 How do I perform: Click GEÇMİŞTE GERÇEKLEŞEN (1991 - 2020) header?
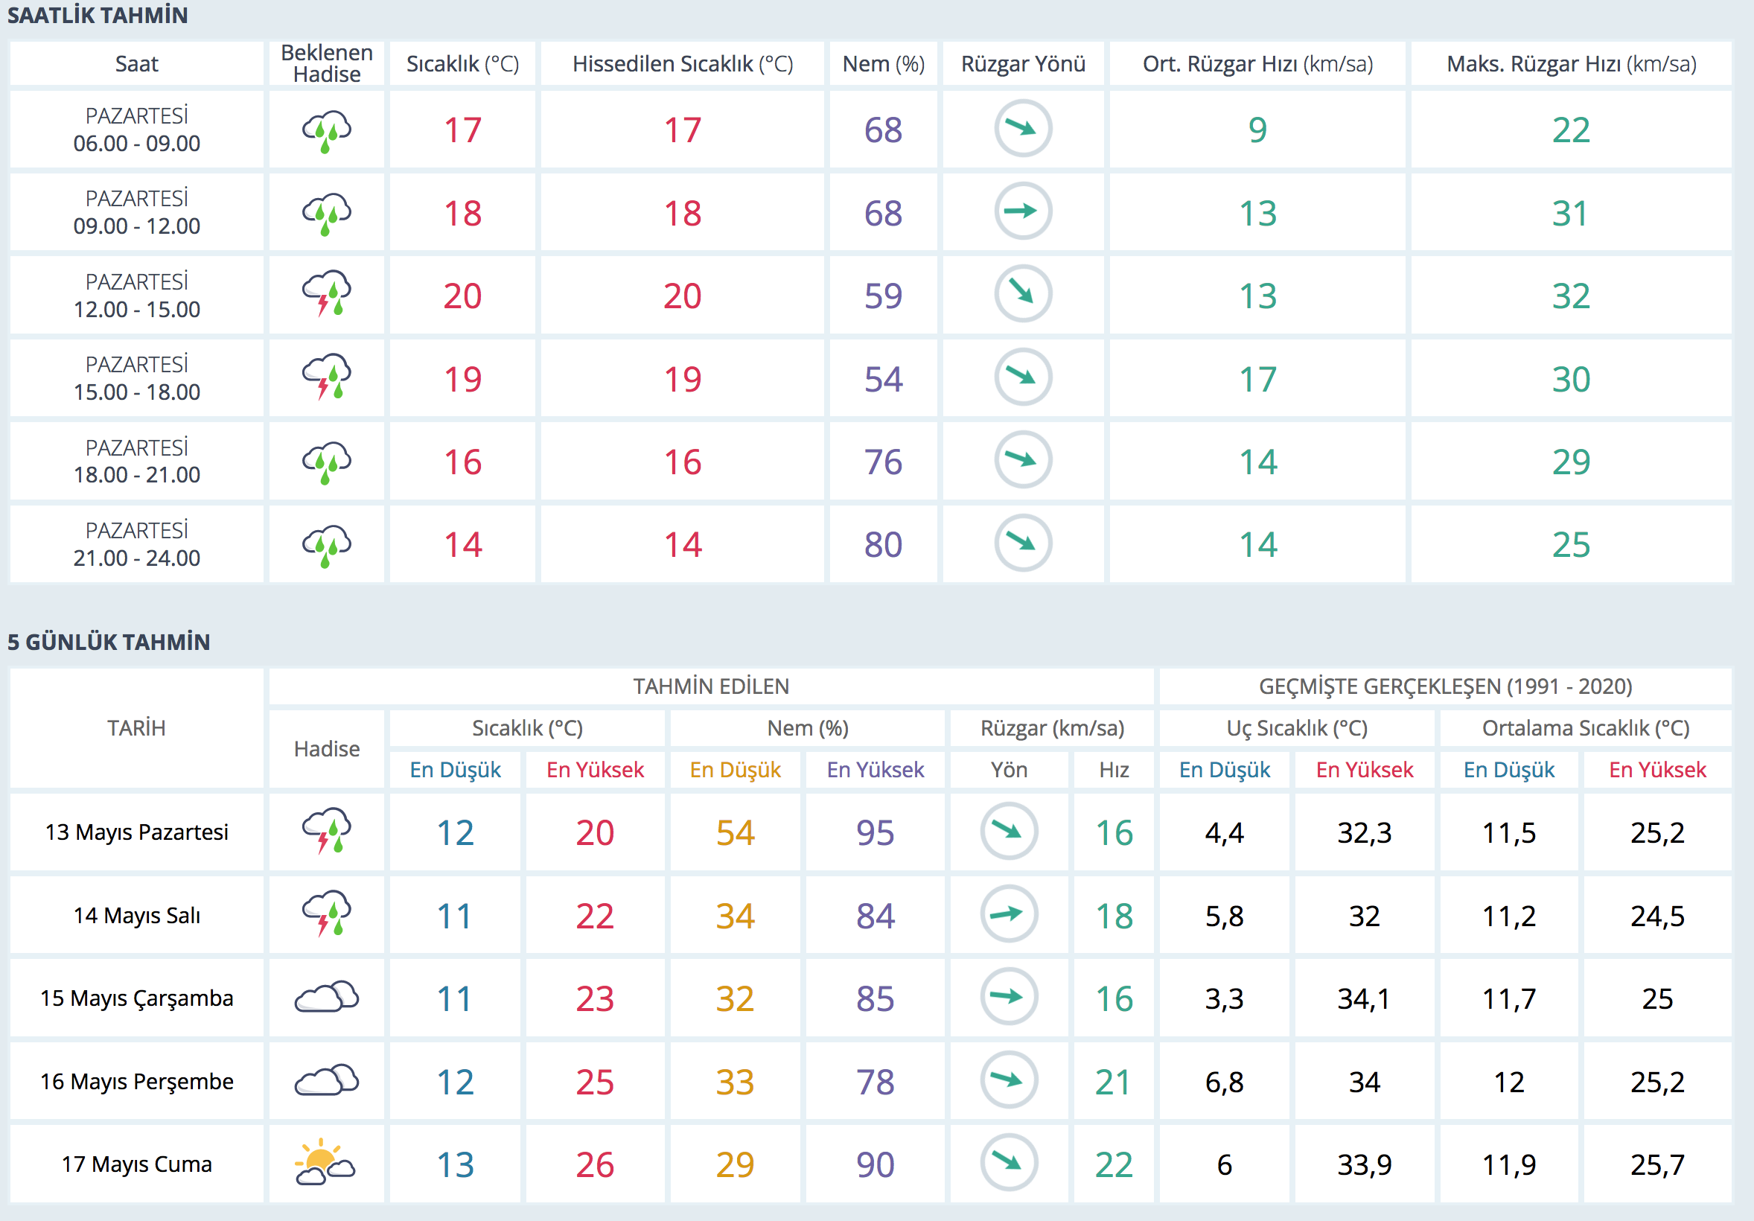[1444, 686]
